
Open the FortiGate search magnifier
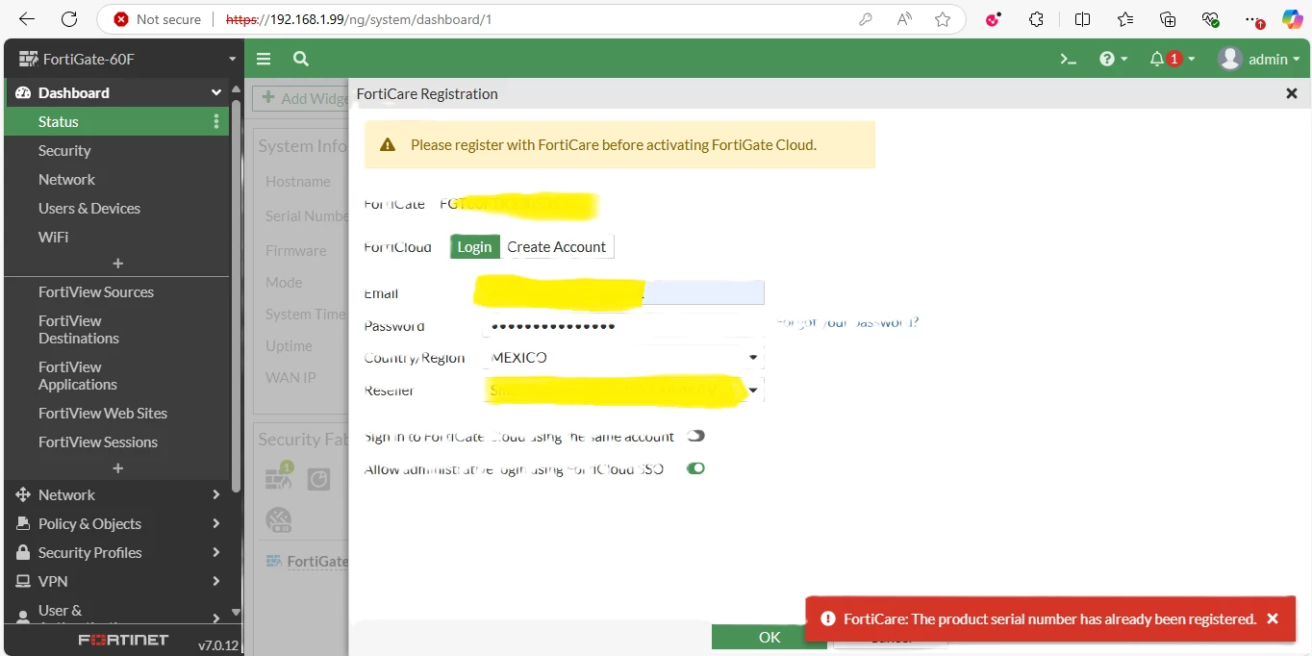(301, 59)
